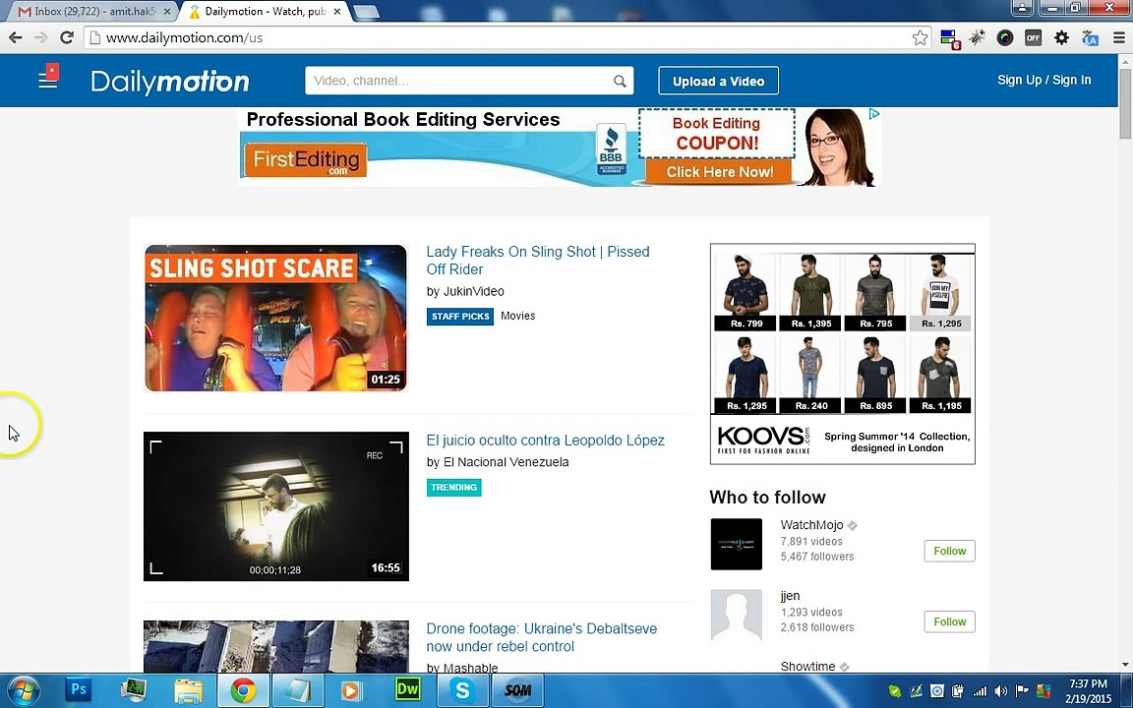Click the network signal tray icon
1133x708 pixels.
[980, 691]
